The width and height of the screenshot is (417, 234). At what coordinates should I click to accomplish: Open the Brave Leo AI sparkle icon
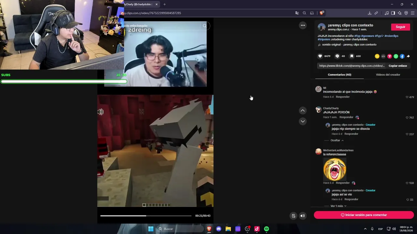400,13
